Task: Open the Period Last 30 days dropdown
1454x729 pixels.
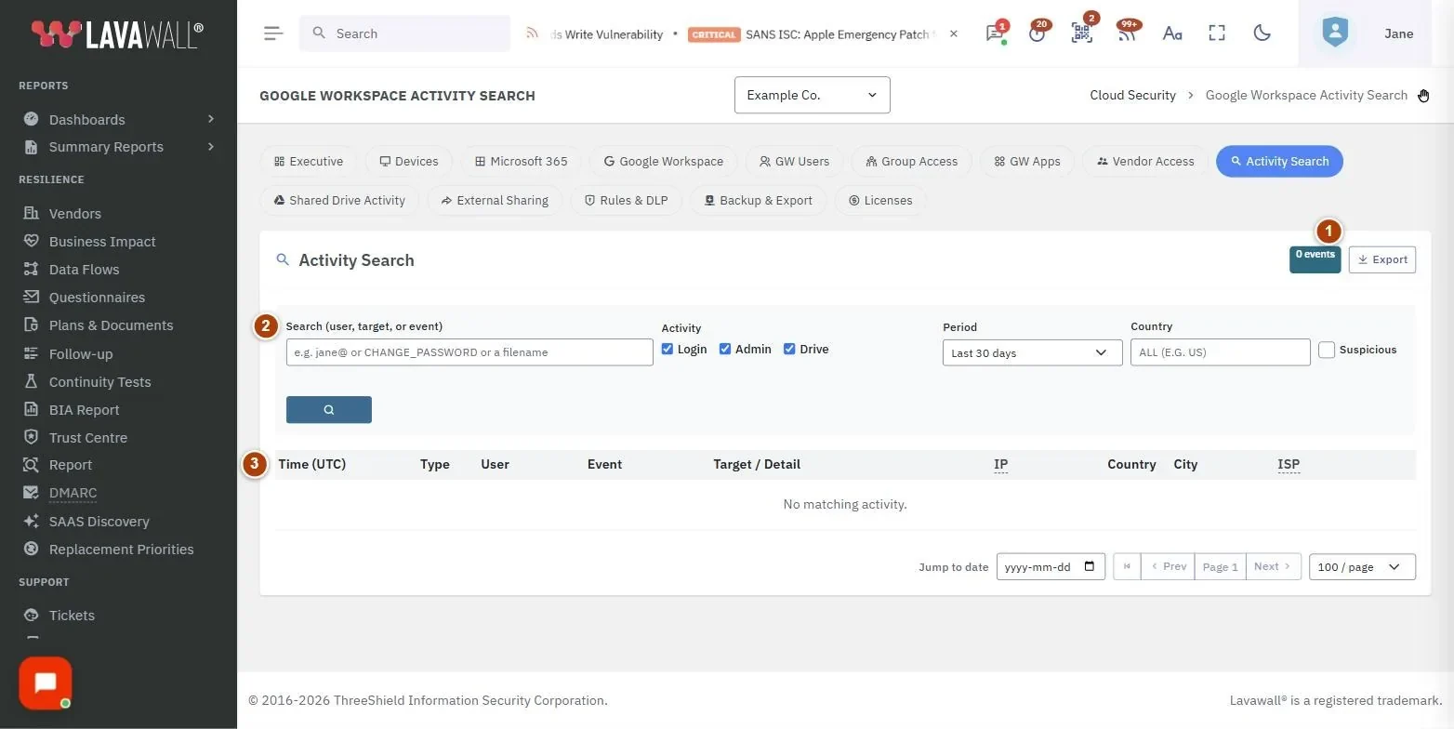Action: point(1032,352)
